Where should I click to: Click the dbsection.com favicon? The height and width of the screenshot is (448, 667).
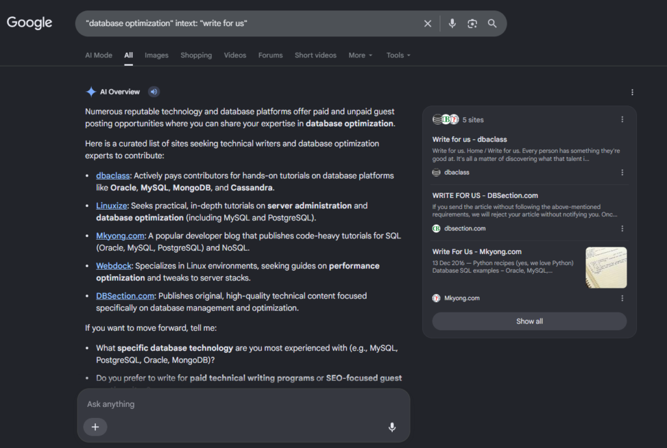[x=436, y=229]
